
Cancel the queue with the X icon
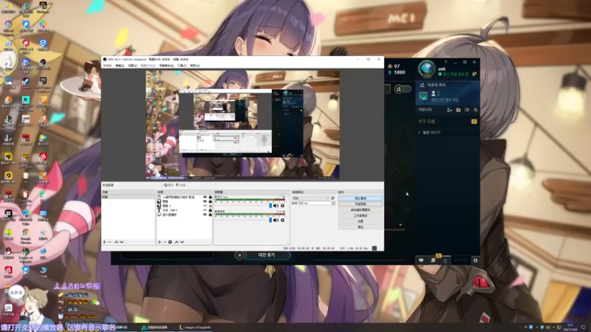pyautogui.click(x=239, y=255)
